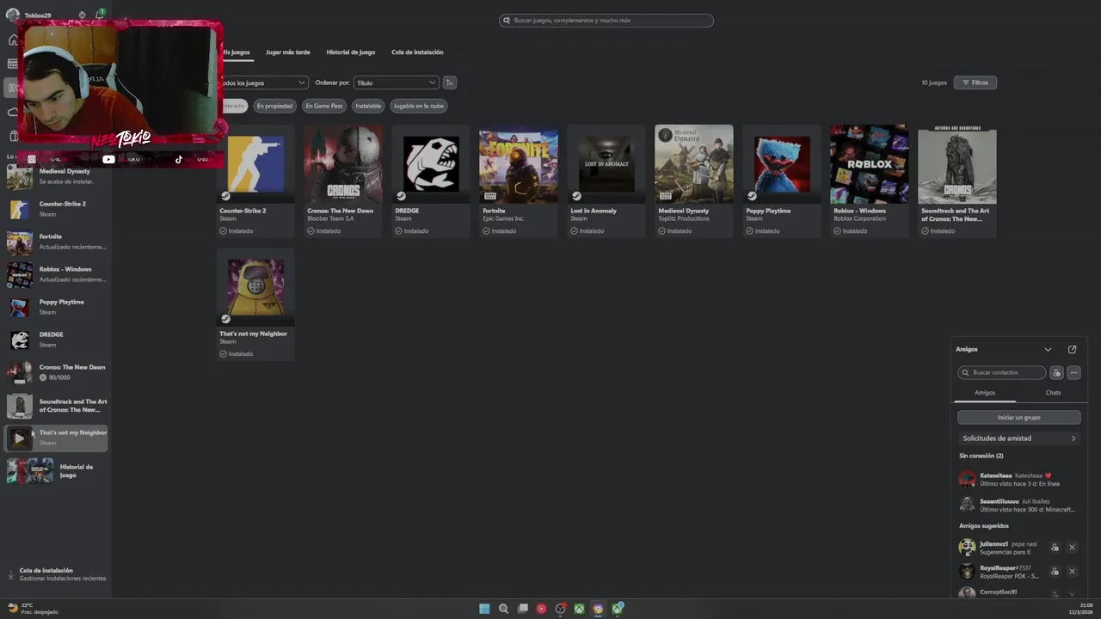1101x619 pixels.
Task: Toggle the En Game Pass filter chip
Action: 324,106
